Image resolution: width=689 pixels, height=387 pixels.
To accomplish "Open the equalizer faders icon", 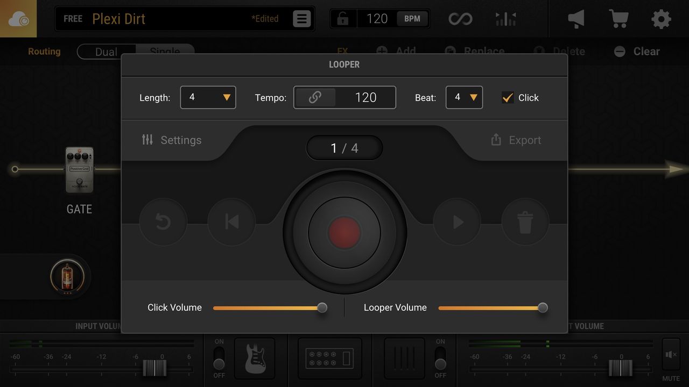I will pyautogui.click(x=404, y=359).
